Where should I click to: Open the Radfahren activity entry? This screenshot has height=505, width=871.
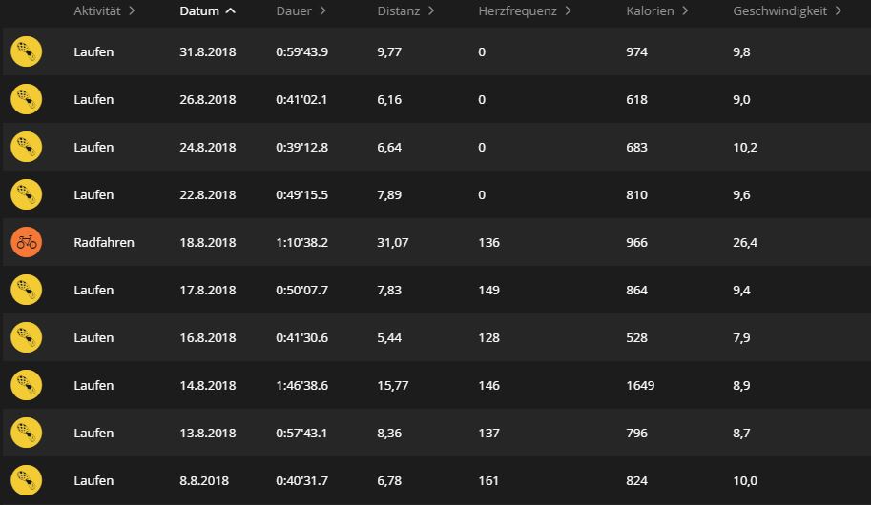(104, 242)
